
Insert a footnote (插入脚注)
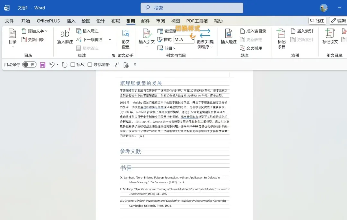click(x=65, y=36)
